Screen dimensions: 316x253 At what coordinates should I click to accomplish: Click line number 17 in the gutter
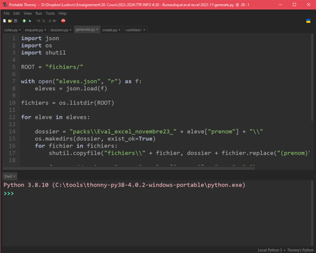13,153
